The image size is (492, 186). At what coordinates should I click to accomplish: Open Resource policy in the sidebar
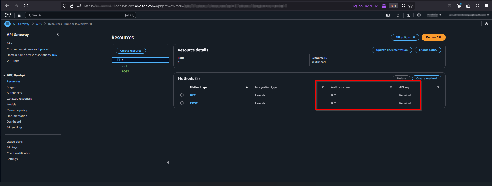[17, 110]
